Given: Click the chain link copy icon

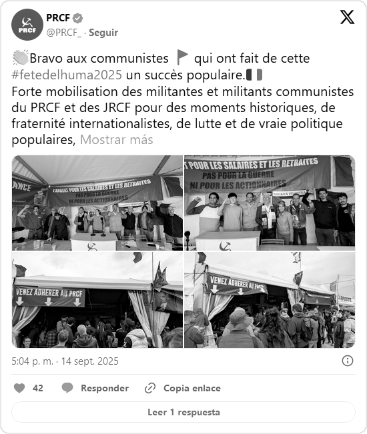Looking at the screenshot, I should [x=150, y=388].
